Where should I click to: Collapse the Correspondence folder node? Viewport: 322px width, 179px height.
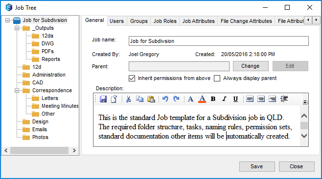tap(17, 90)
